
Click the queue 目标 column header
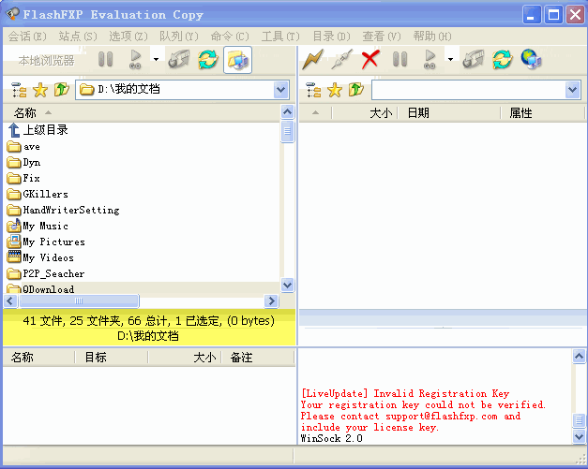112,358
